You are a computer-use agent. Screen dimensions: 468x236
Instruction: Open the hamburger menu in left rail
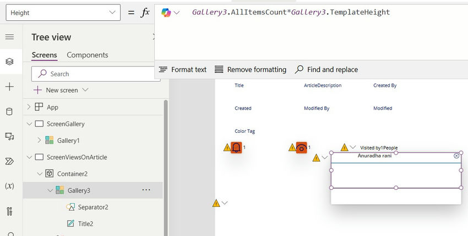(x=9, y=37)
